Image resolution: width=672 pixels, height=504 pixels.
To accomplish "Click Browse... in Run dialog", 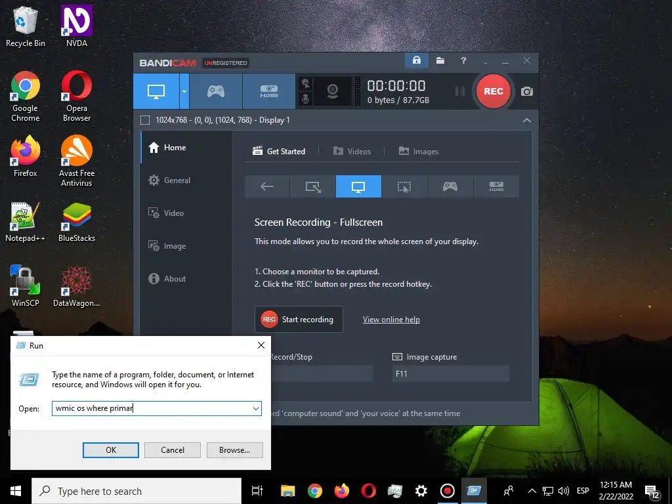I will pos(234,450).
